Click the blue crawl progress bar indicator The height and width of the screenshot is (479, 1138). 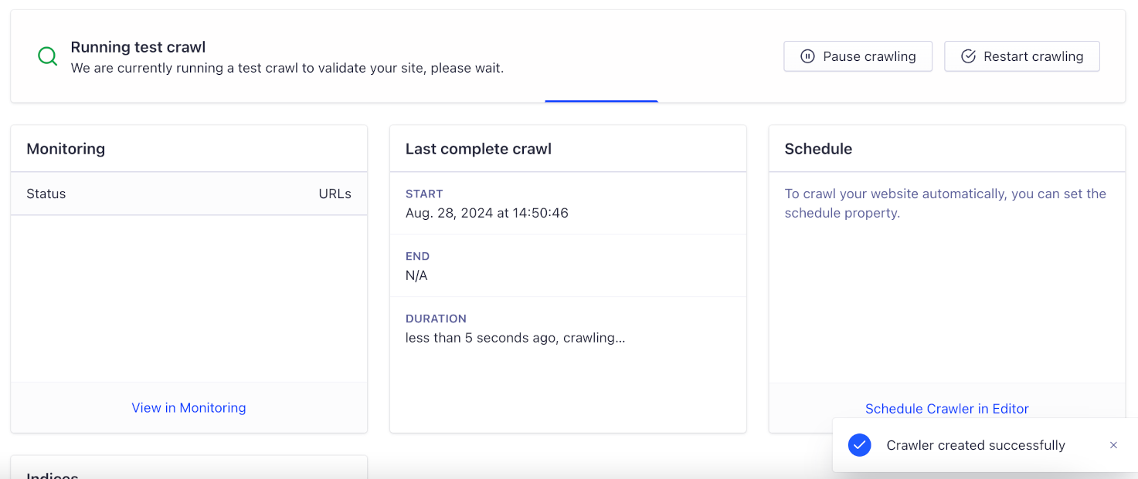601,101
